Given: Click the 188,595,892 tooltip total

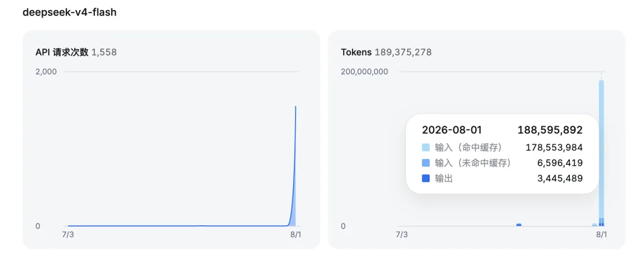Looking at the screenshot, I should pos(550,130).
